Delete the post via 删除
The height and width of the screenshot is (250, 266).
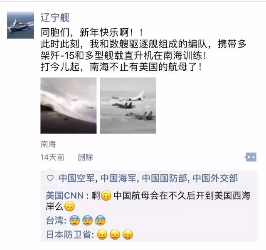pos(85,157)
